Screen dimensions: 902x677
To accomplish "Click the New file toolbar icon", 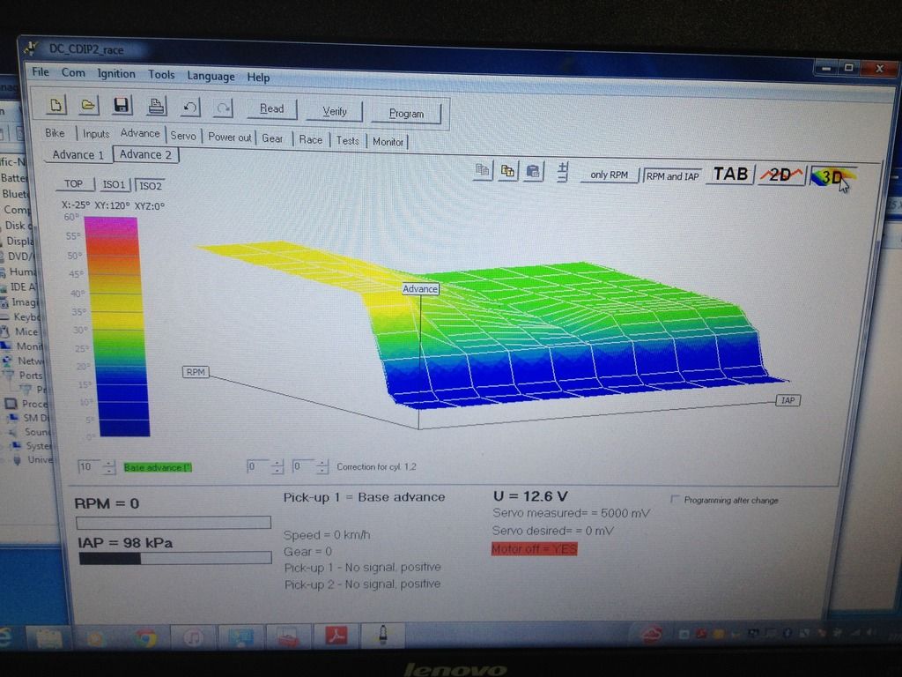I will (56, 105).
